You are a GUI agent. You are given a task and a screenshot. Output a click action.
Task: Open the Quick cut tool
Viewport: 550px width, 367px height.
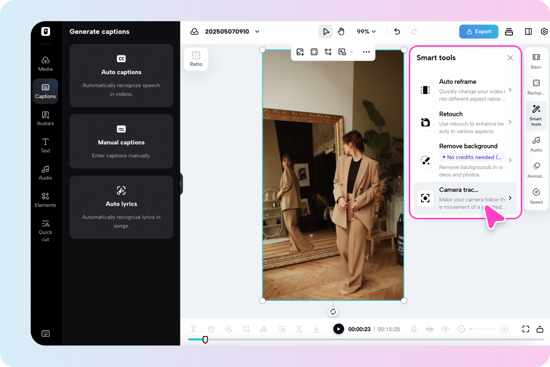45,231
